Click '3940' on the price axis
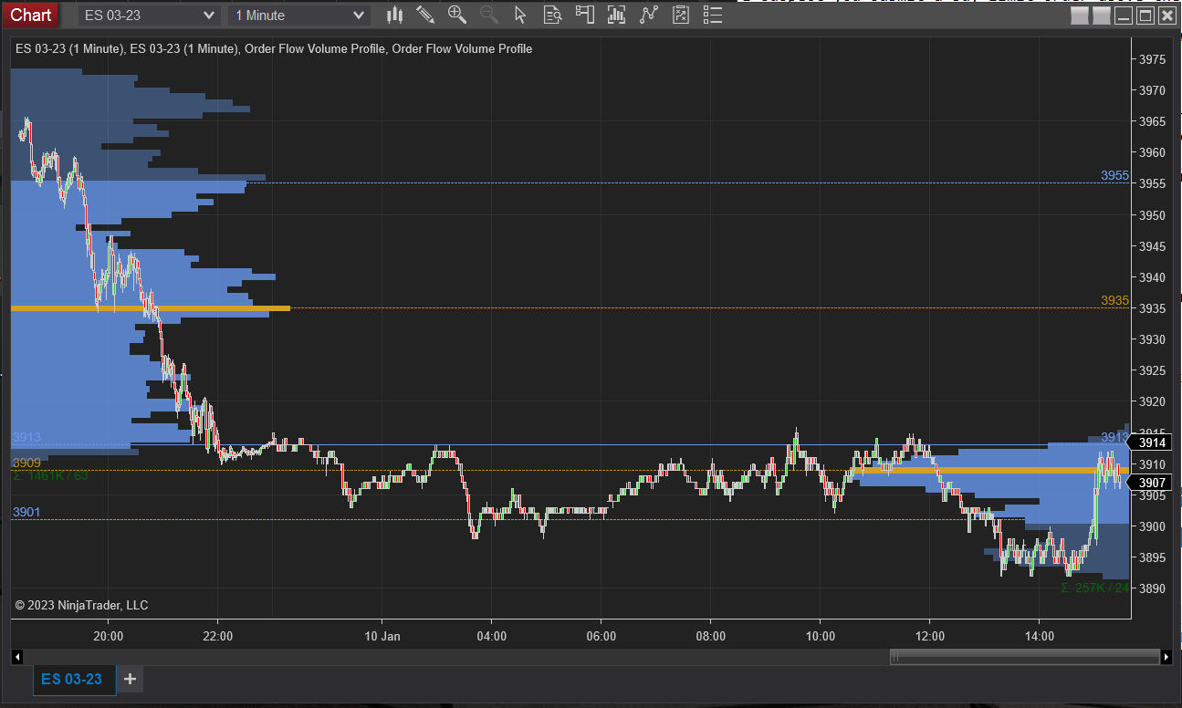 [x=1153, y=277]
